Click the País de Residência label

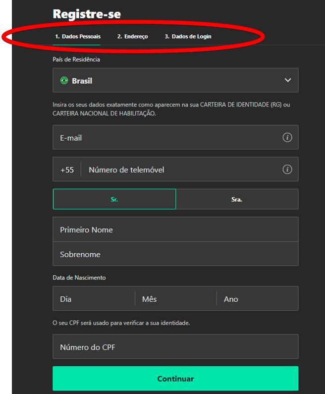[x=76, y=59]
